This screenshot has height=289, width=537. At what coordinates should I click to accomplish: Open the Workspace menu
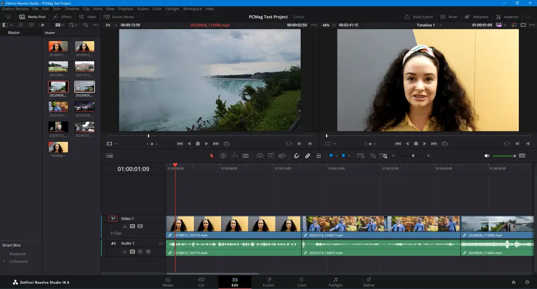click(x=192, y=8)
